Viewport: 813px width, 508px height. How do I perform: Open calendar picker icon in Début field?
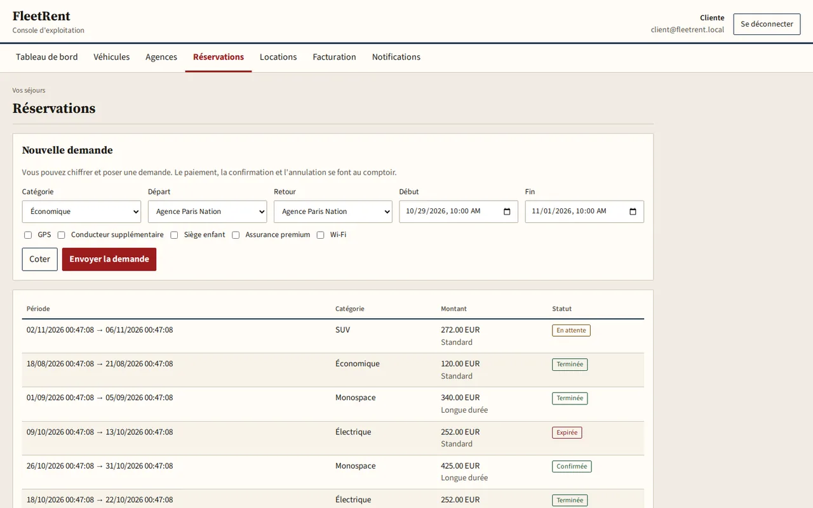[x=507, y=211]
